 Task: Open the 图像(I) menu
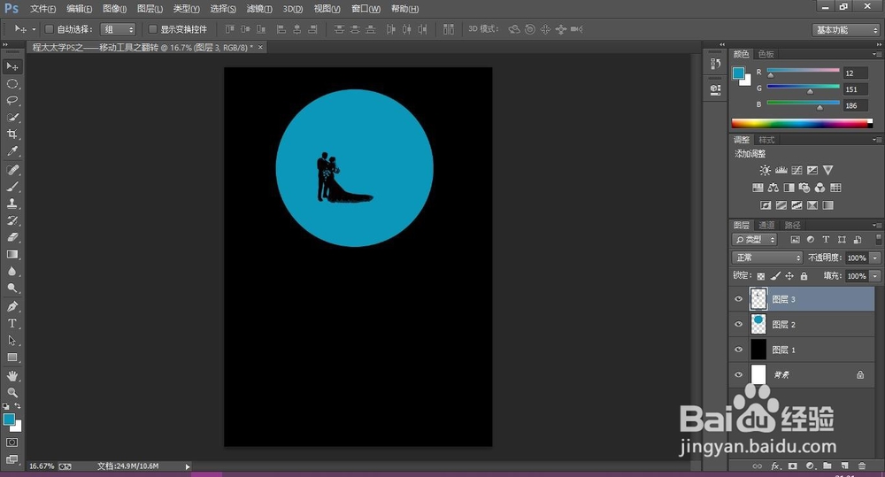[x=114, y=9]
